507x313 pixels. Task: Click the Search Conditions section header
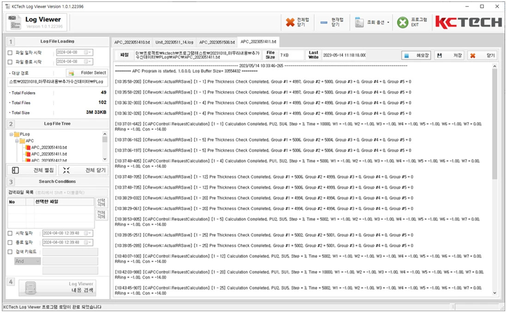coord(57,182)
